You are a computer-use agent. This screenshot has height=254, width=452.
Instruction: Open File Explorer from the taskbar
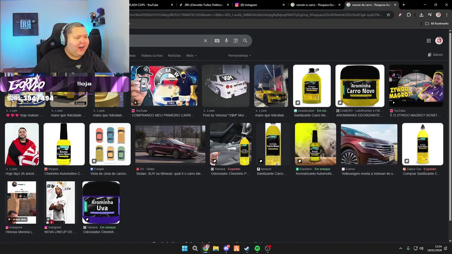216,248
